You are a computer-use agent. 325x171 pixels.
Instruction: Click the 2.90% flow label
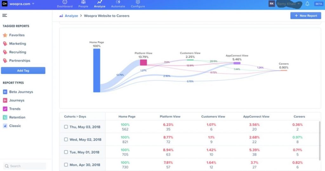(167, 76)
